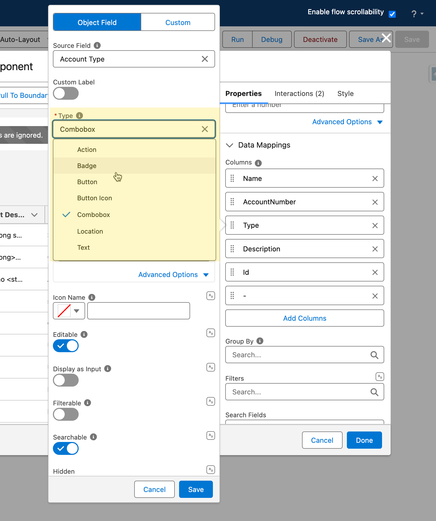
Task: Toggle the Custom Label switch on
Action: (x=66, y=94)
